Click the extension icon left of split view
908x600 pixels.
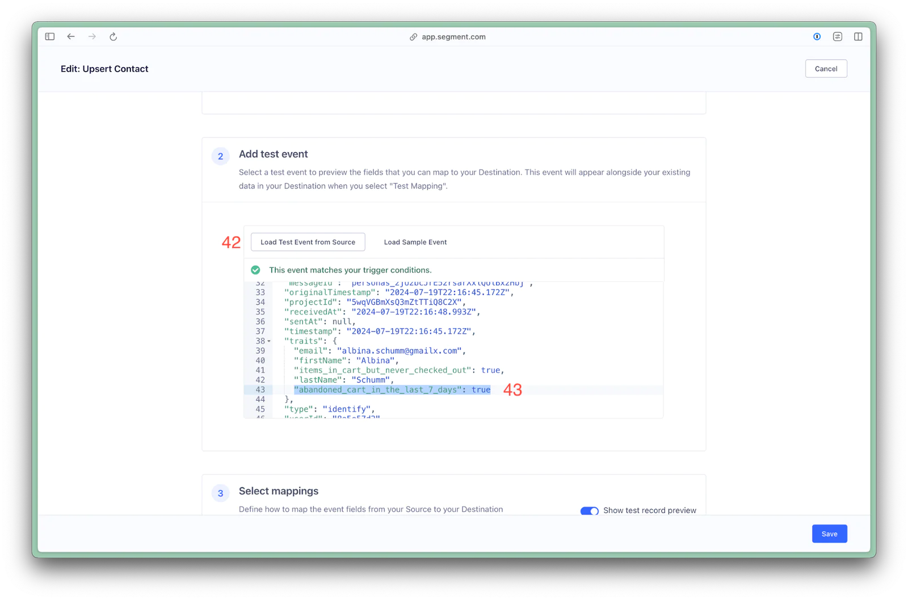pos(838,37)
